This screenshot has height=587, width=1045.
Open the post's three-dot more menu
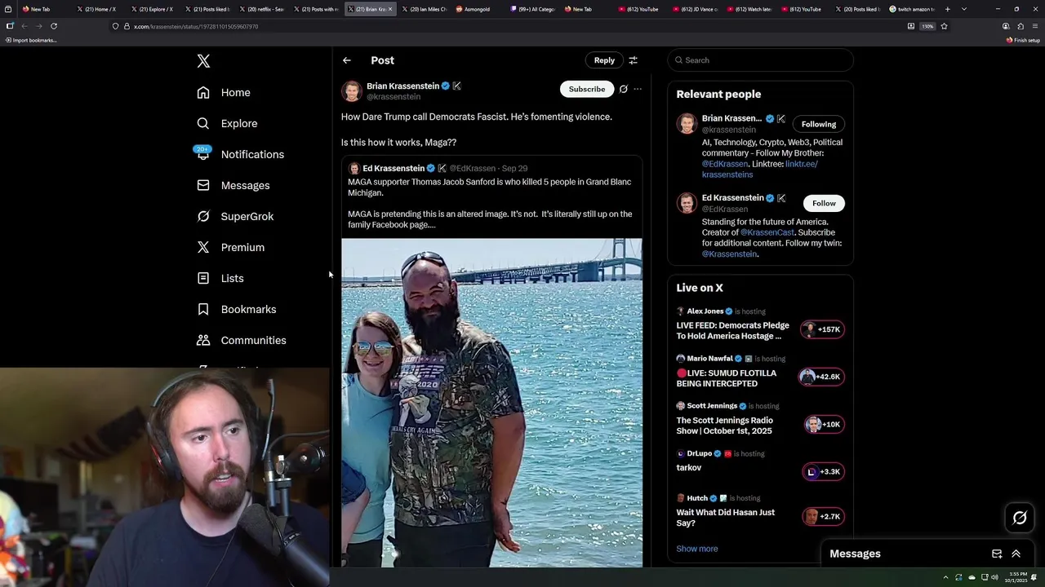coord(638,89)
